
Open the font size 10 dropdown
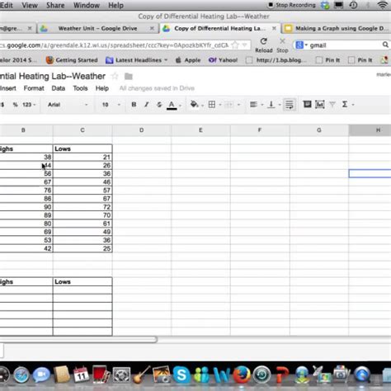111,105
